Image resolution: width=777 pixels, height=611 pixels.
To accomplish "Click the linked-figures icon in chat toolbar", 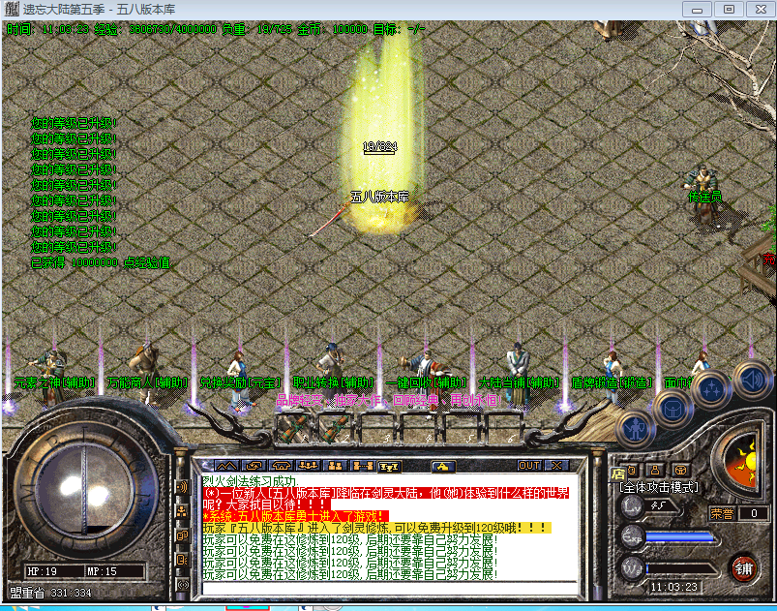I will coord(362,466).
